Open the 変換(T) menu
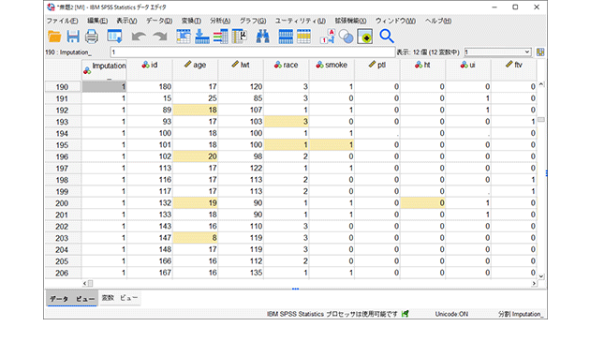 point(191,21)
